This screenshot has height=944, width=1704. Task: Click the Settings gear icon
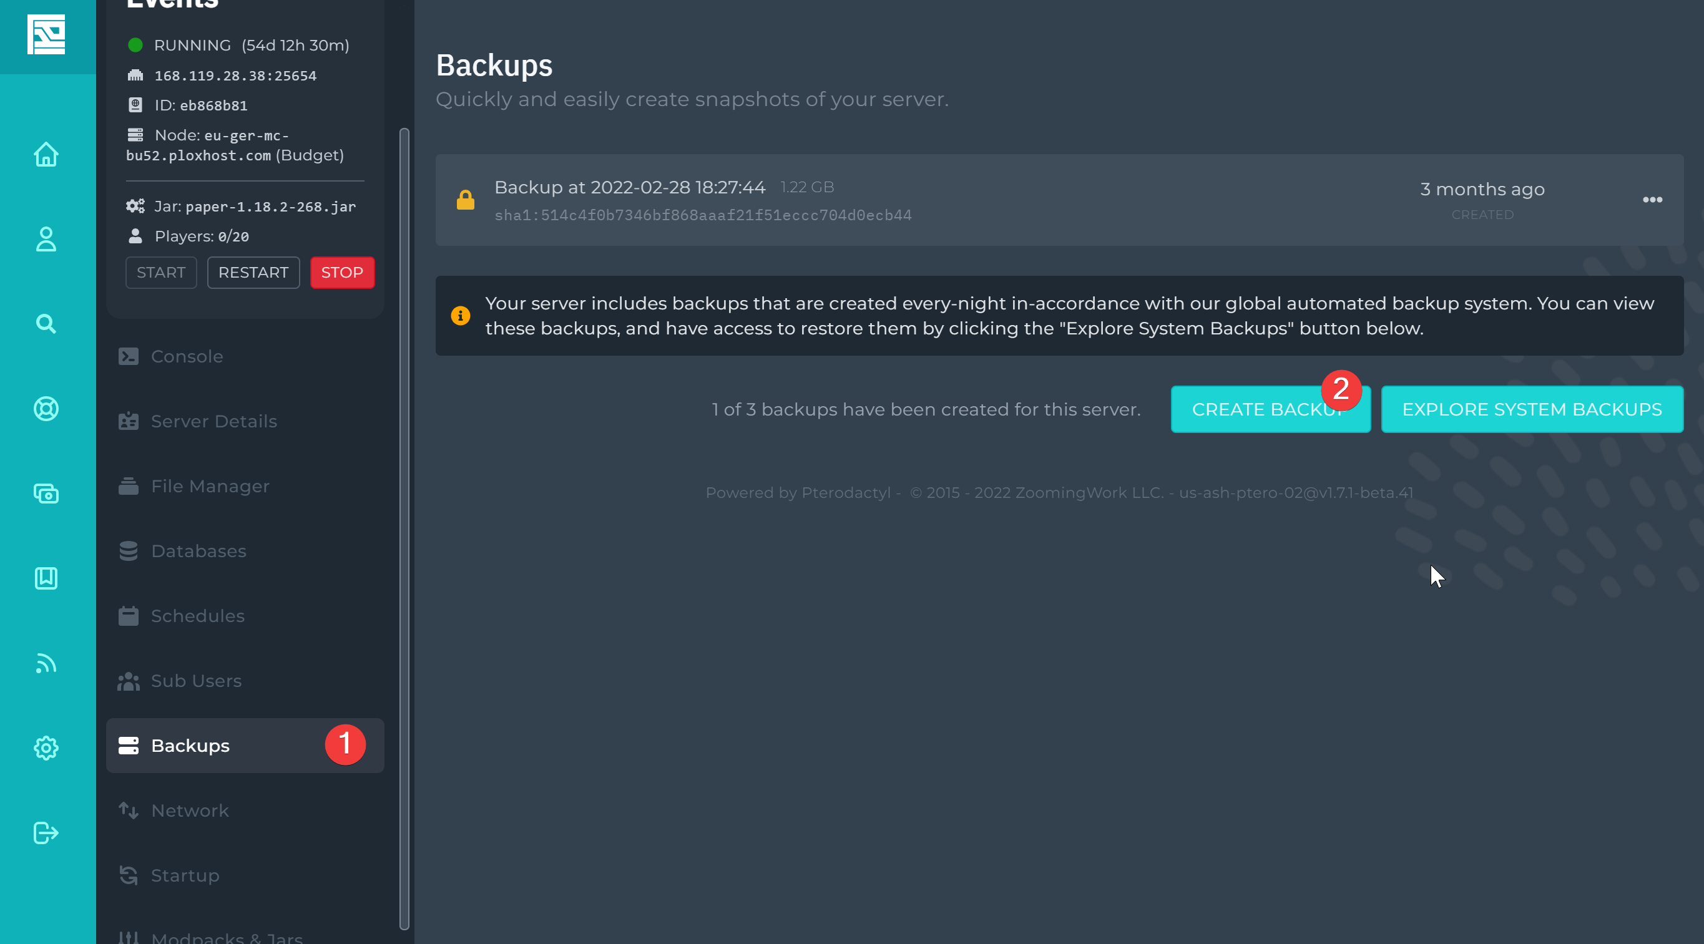[46, 747]
